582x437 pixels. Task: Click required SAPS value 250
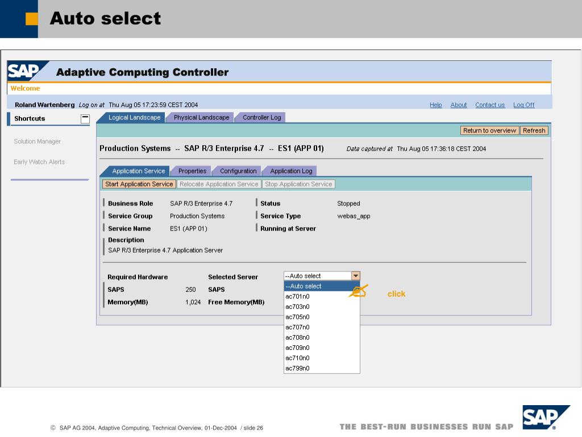(190, 290)
